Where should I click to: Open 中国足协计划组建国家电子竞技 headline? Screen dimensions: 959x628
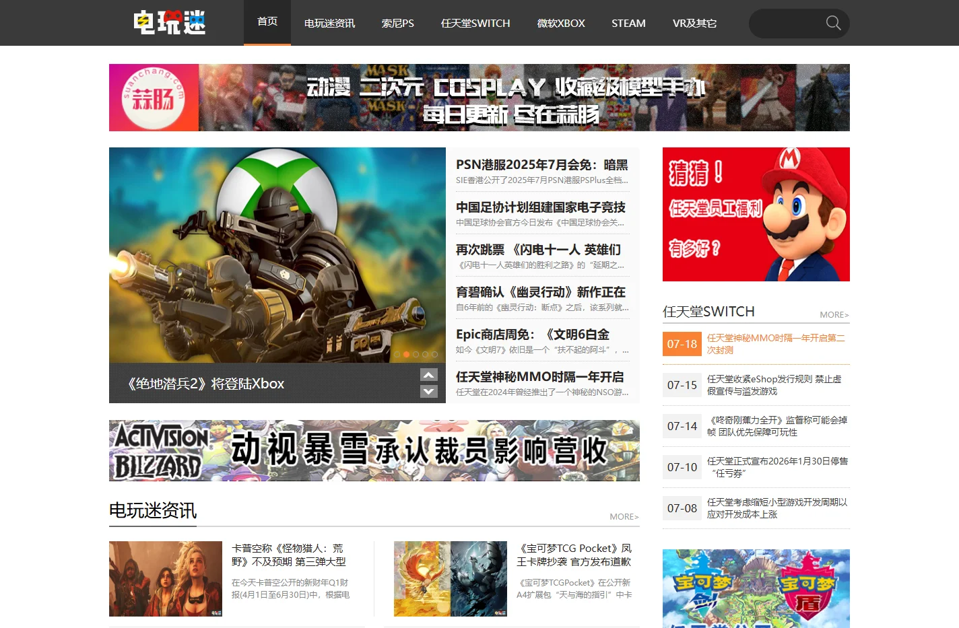[x=541, y=207]
